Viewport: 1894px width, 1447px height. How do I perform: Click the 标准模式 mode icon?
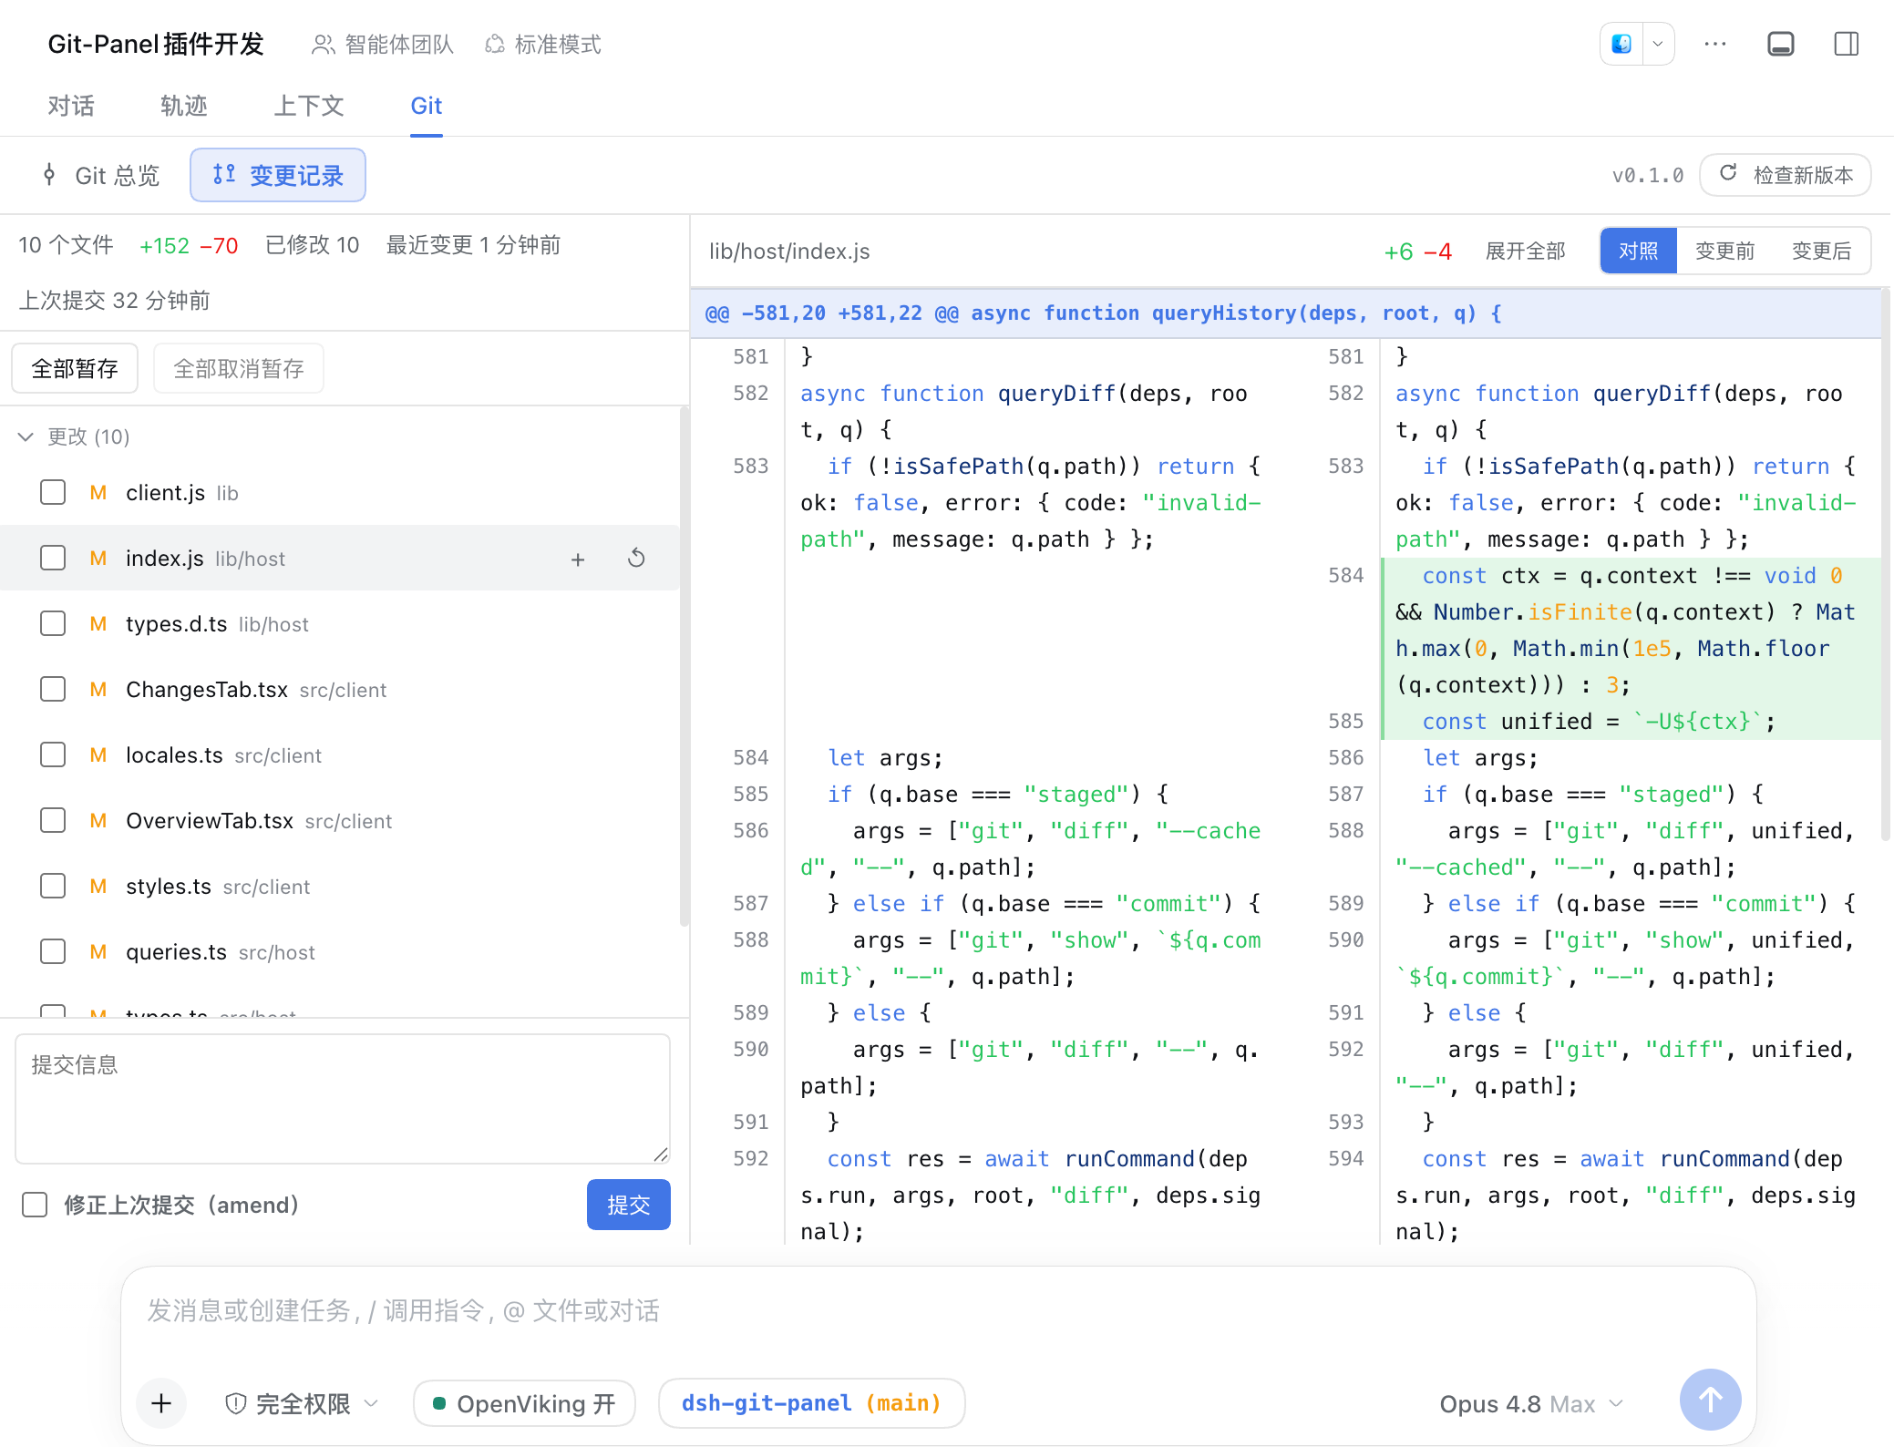point(495,45)
